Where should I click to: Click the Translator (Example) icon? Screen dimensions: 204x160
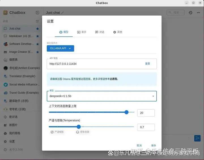tap(5, 76)
